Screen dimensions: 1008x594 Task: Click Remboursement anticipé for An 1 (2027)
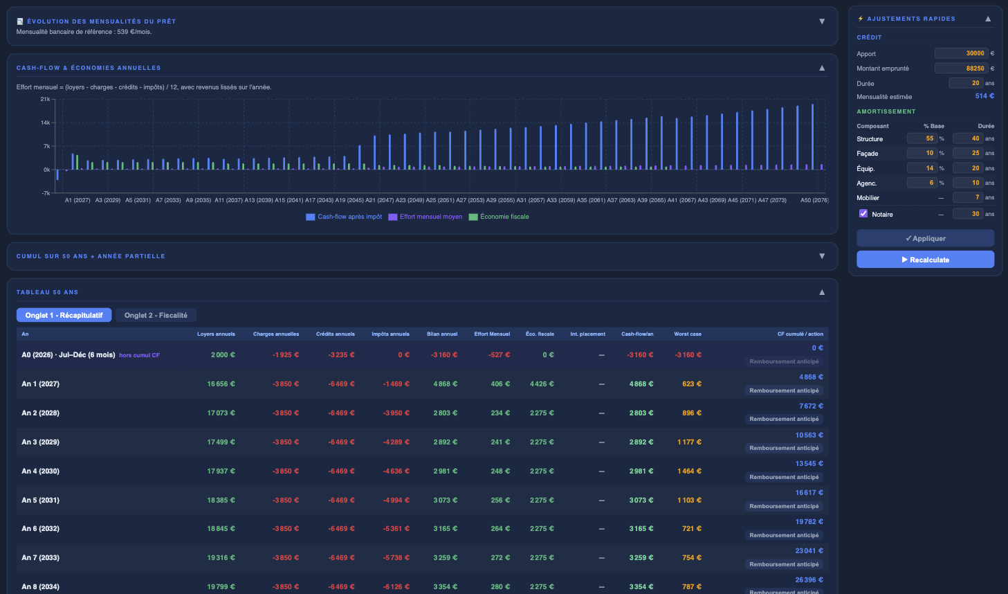coord(785,390)
